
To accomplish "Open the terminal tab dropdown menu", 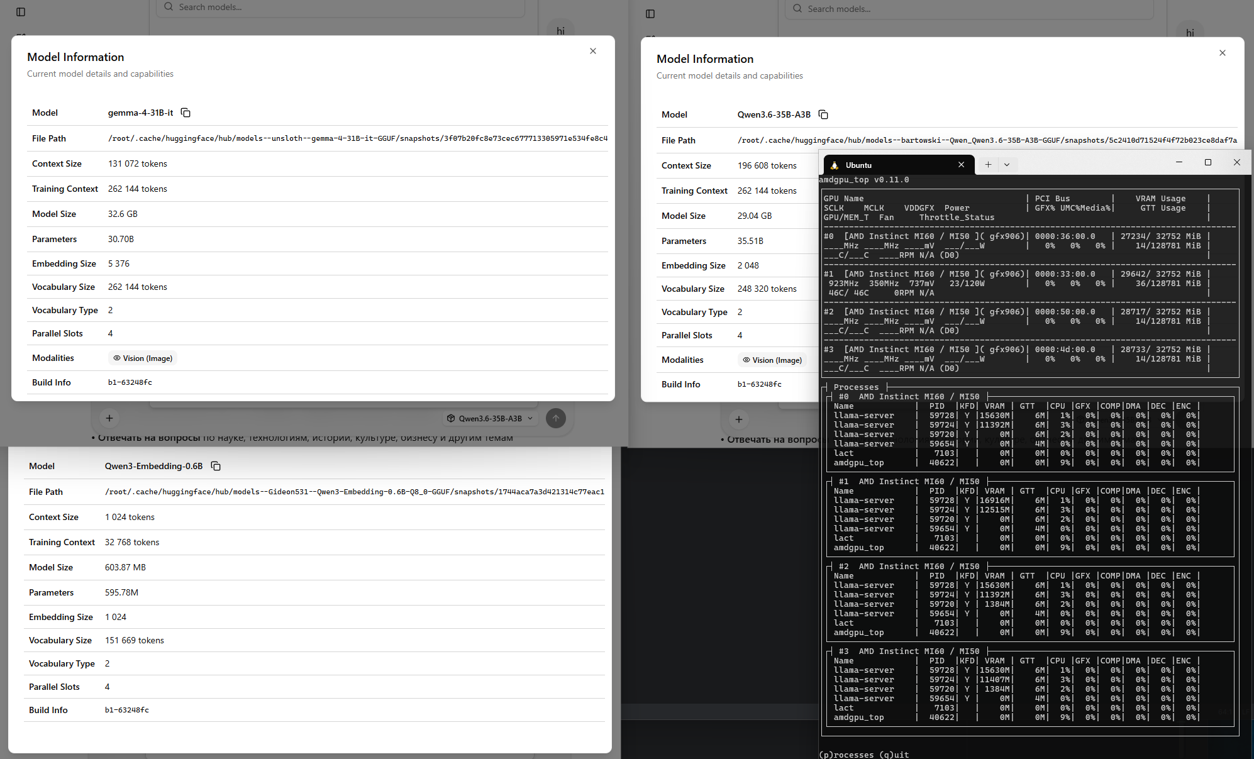I will point(1007,165).
